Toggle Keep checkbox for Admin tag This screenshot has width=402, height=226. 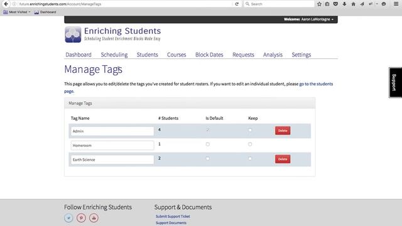250,130
